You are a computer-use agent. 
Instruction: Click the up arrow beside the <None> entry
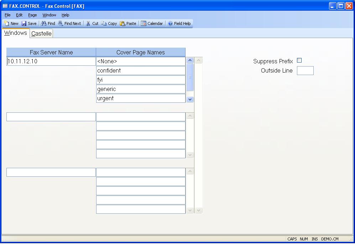[x=190, y=60]
